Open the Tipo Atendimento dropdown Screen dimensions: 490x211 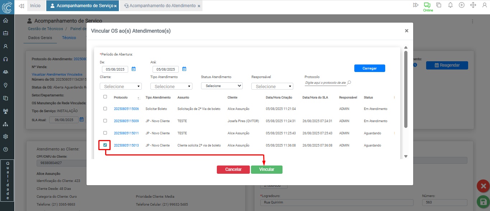[x=171, y=86]
